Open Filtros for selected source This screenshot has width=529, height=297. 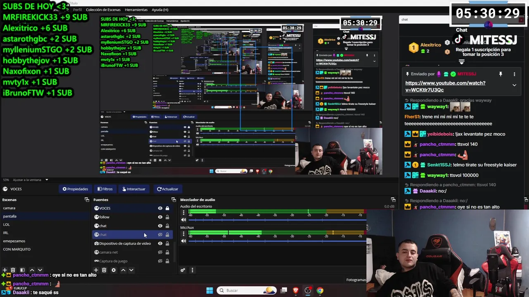pyautogui.click(x=105, y=189)
